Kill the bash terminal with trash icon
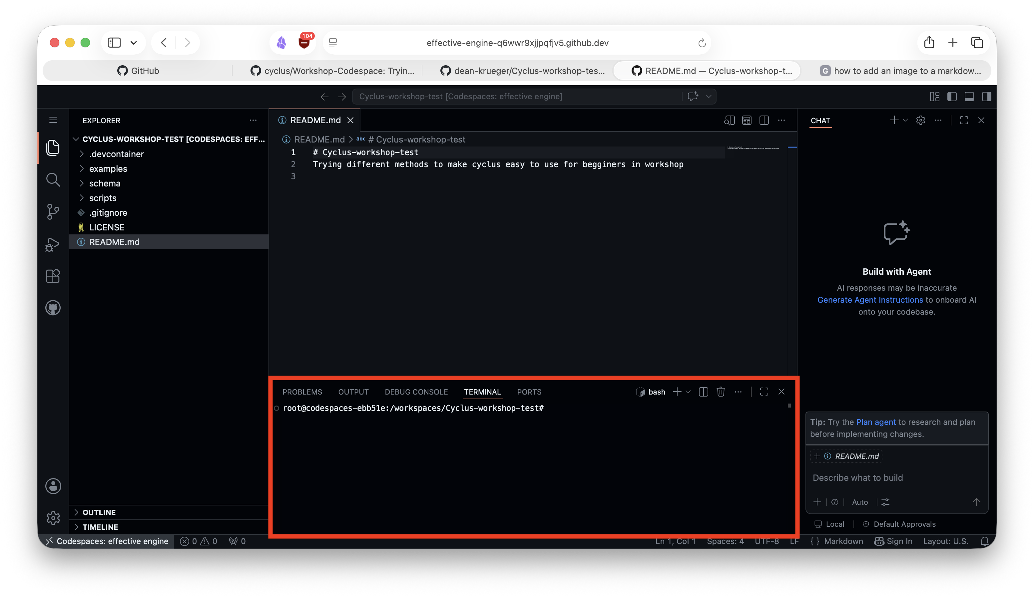 pyautogui.click(x=721, y=392)
